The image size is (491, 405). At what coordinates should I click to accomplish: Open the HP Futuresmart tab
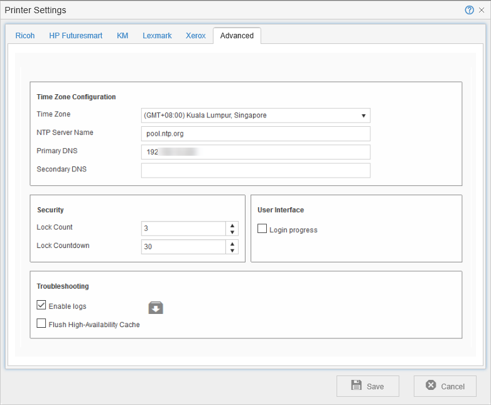76,36
